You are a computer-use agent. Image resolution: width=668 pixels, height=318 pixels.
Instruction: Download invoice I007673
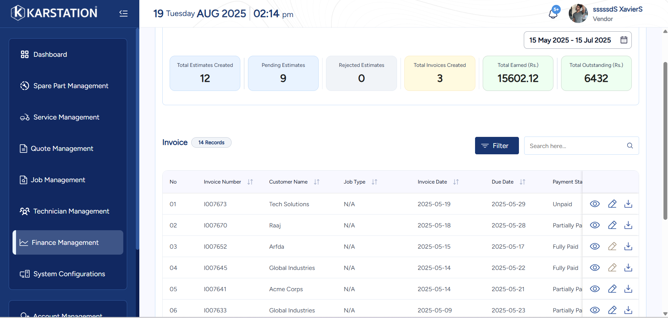coord(628,204)
